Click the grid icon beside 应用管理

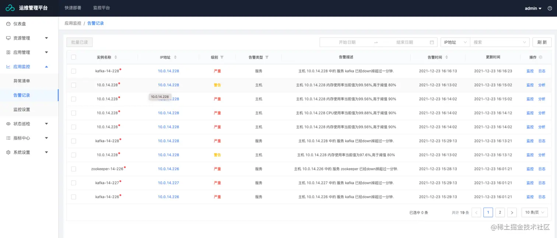pos(8,53)
